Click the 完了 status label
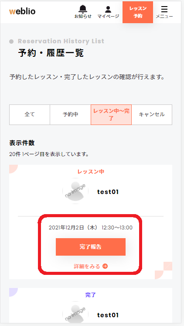Screen dimensions: 184x326 [x=91, y=295]
